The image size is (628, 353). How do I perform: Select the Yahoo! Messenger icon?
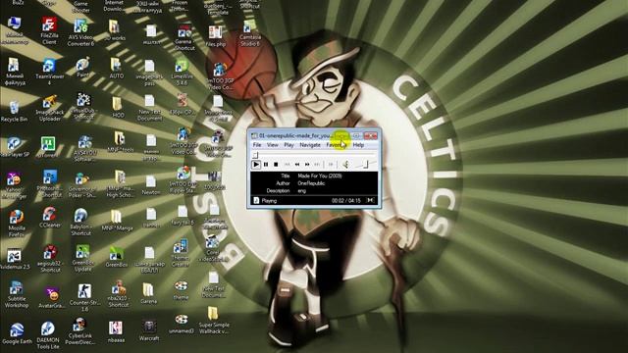pos(15,186)
